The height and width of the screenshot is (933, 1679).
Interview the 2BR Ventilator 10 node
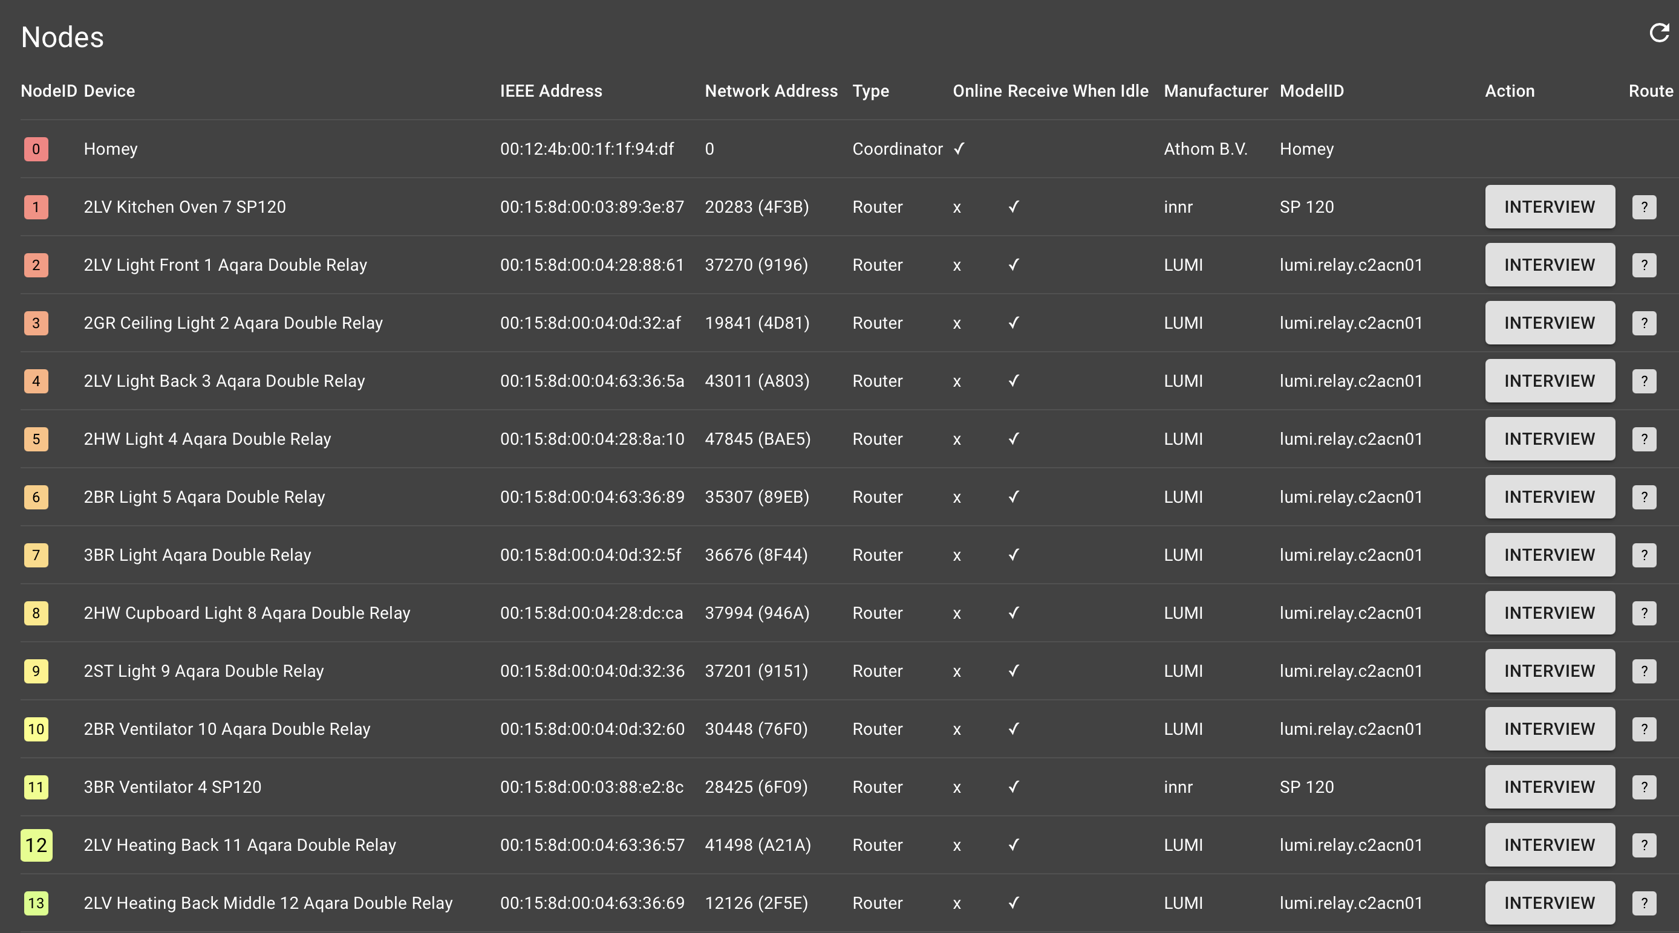[x=1550, y=729]
